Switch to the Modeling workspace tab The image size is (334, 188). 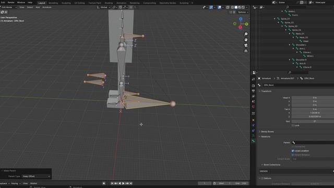pyautogui.click(x=53, y=3)
